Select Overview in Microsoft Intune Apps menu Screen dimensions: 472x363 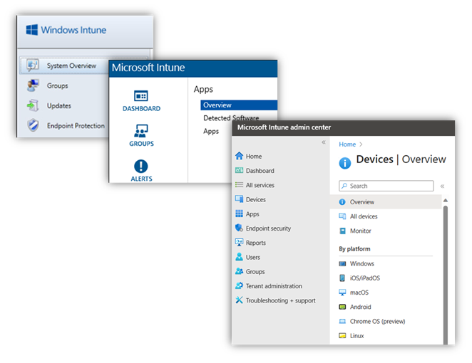click(x=239, y=105)
